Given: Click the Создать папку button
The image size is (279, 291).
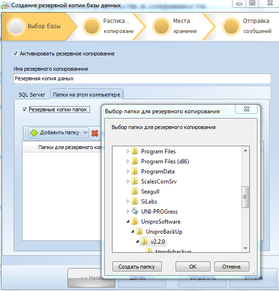Looking at the screenshot, I should click(137, 267).
